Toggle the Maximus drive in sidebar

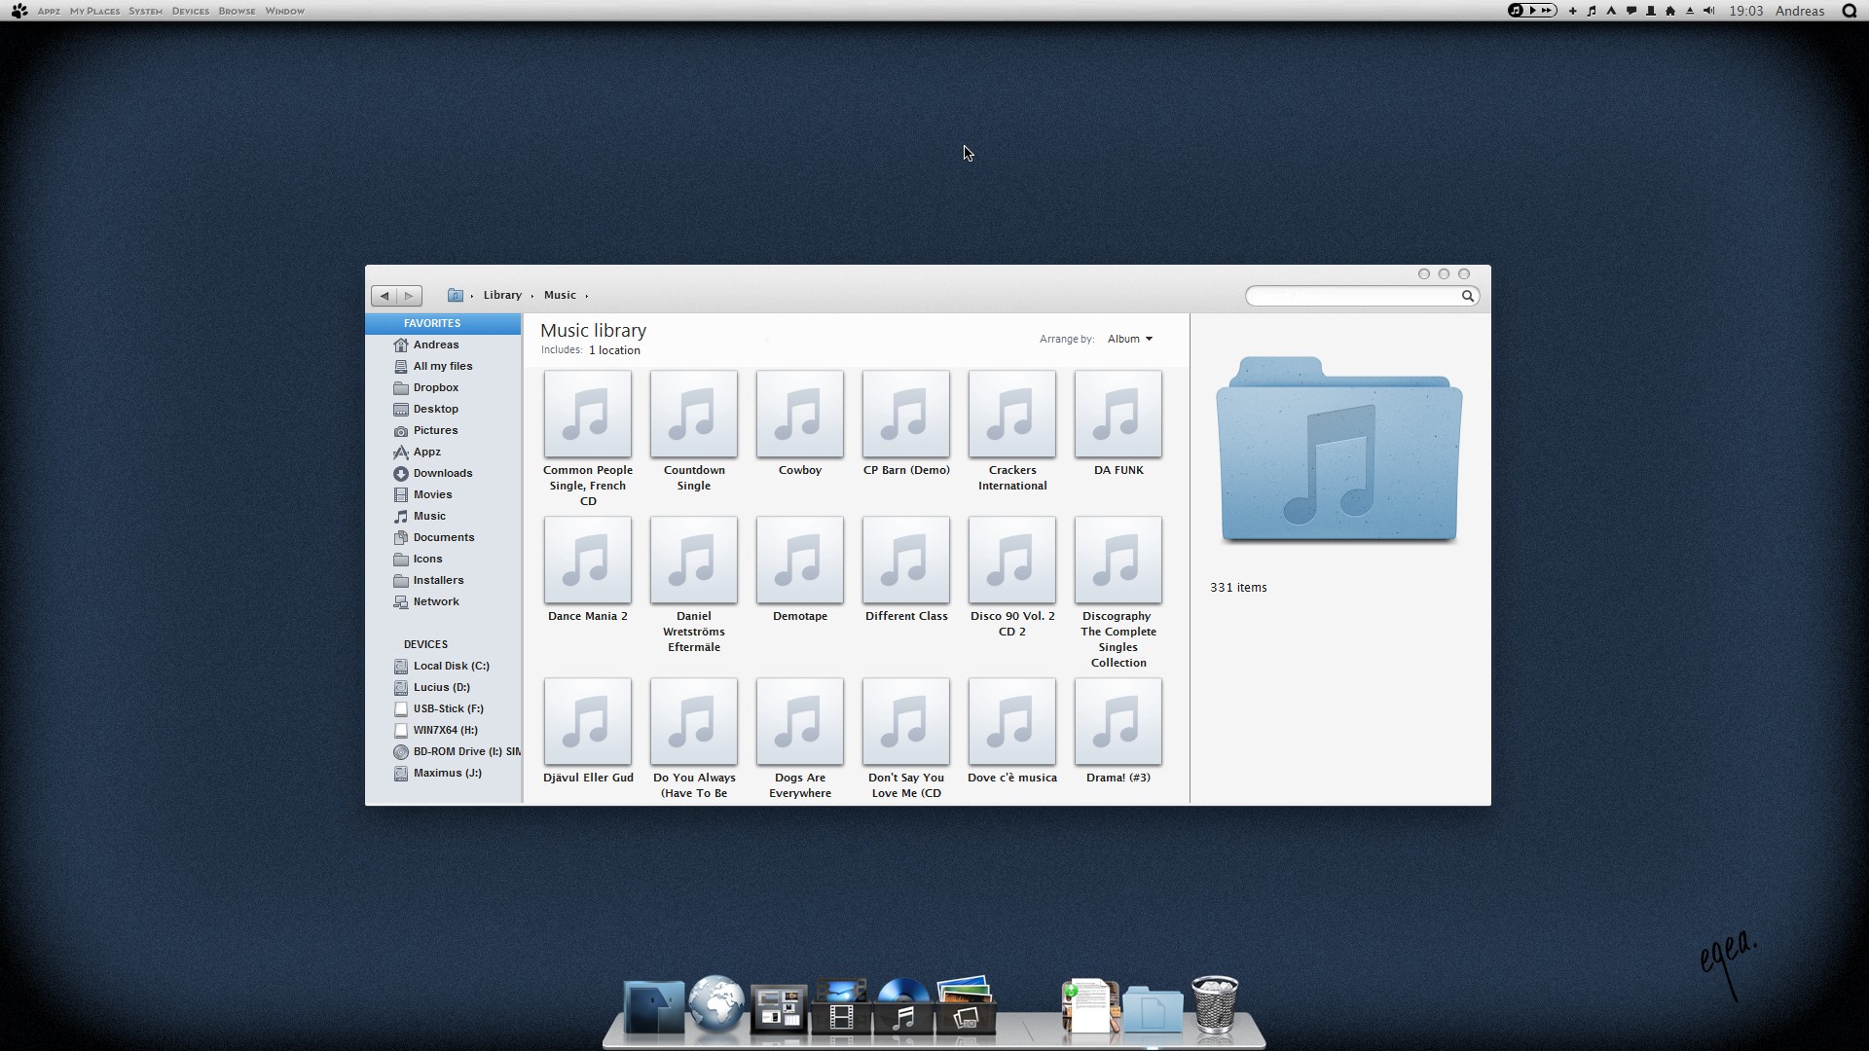coord(446,772)
